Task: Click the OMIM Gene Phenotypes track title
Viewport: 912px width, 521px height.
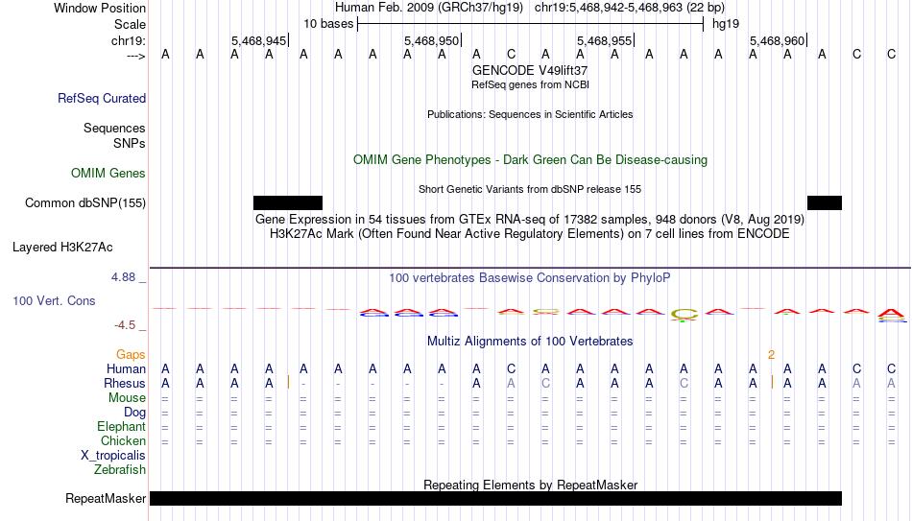Action: click(531, 160)
